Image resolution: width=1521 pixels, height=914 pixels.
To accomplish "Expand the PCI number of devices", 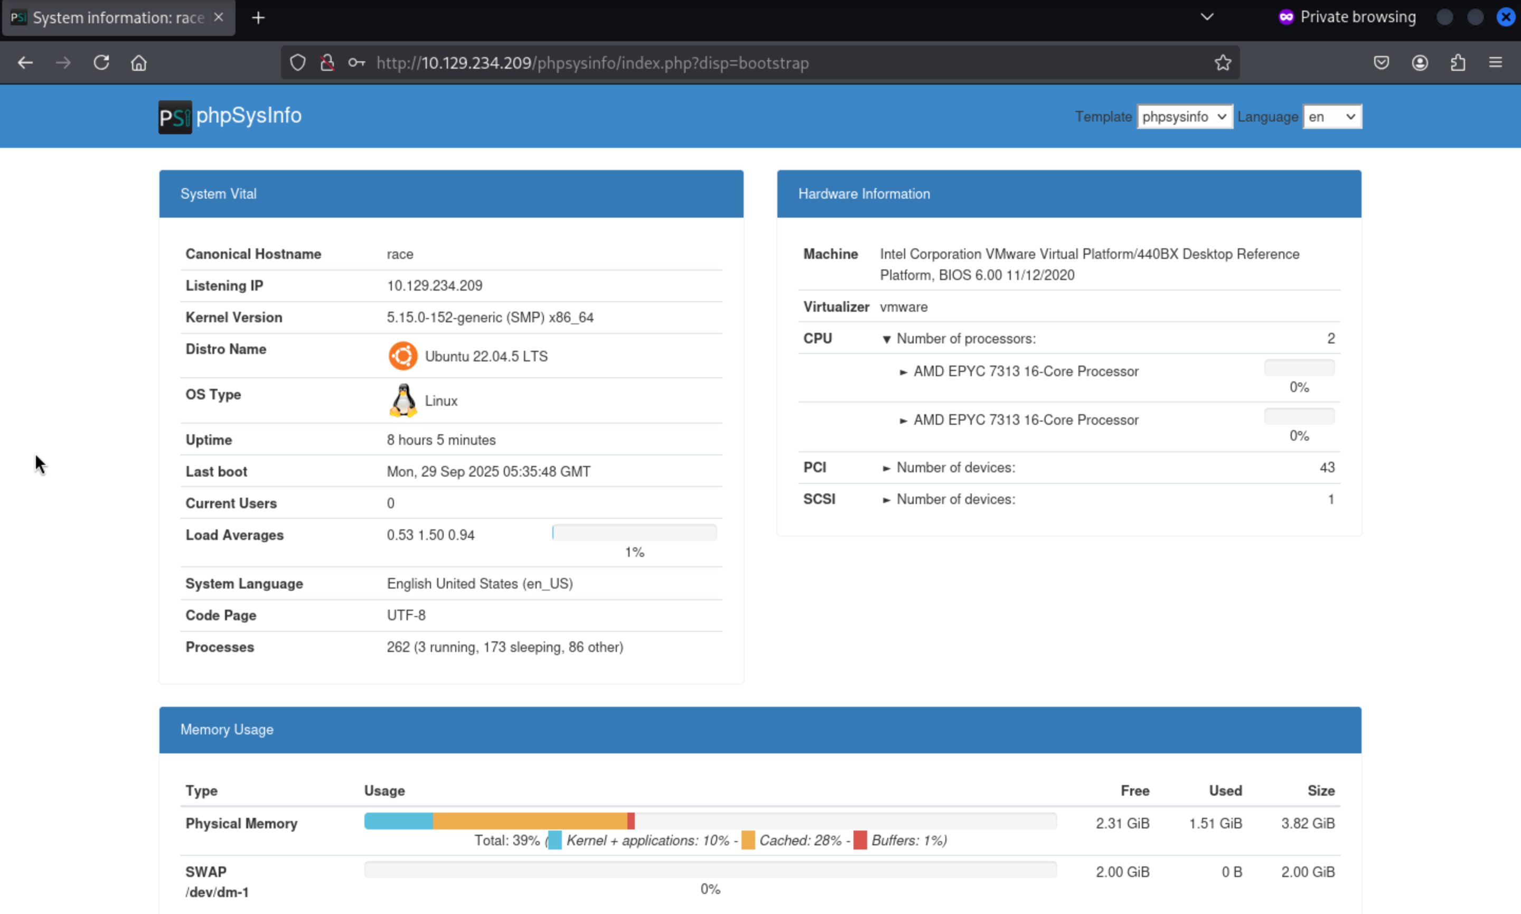I will (886, 468).
